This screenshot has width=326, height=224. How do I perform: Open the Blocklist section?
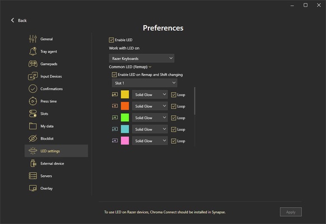tap(56, 138)
